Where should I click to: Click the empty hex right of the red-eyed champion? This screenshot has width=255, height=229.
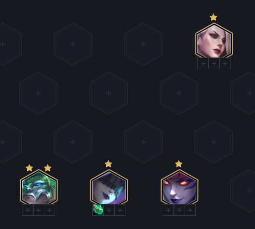click(245, 191)
